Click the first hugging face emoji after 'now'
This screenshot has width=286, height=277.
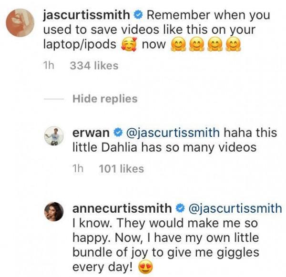(x=178, y=45)
